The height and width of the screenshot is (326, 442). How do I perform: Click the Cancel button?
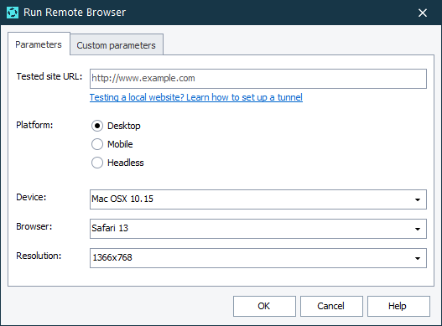tap(331, 306)
